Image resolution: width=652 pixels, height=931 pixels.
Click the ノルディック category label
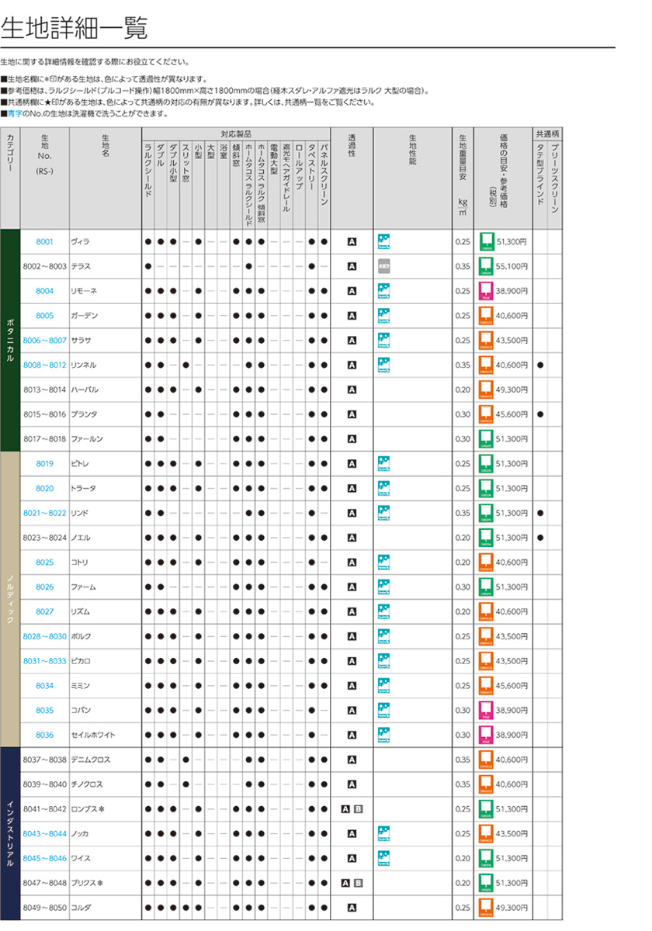point(9,598)
